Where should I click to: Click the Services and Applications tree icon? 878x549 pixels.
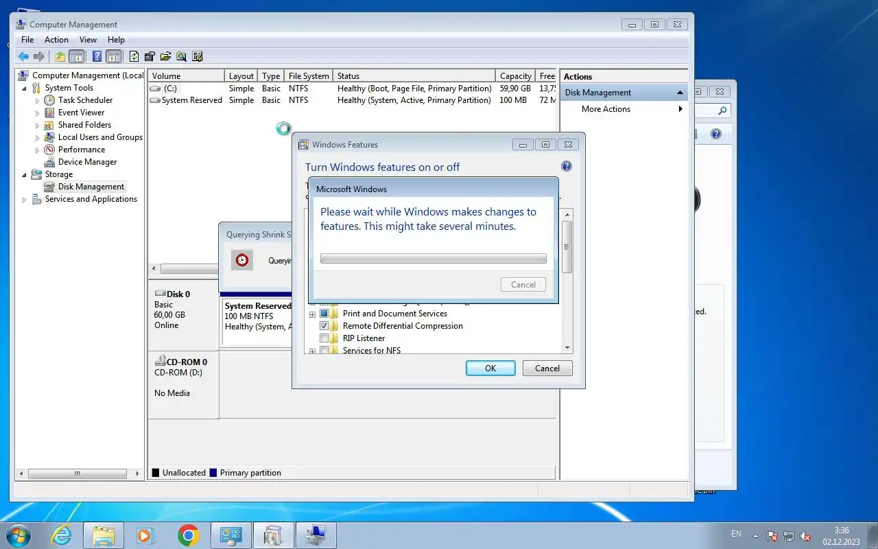(37, 199)
